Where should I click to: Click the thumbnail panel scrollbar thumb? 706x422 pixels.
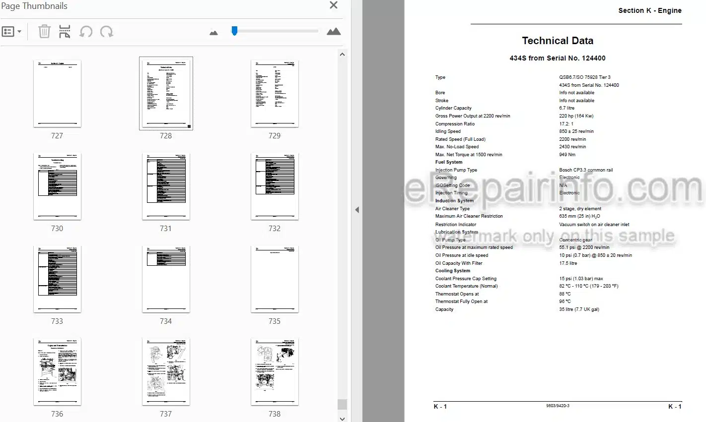click(342, 404)
